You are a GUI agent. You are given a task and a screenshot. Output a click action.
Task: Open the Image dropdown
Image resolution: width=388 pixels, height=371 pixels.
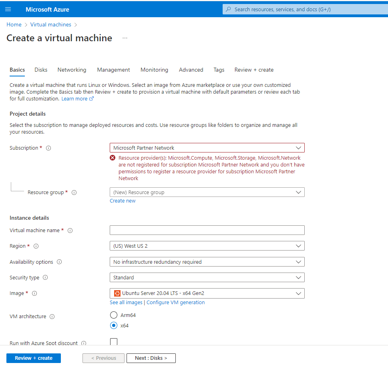207,293
